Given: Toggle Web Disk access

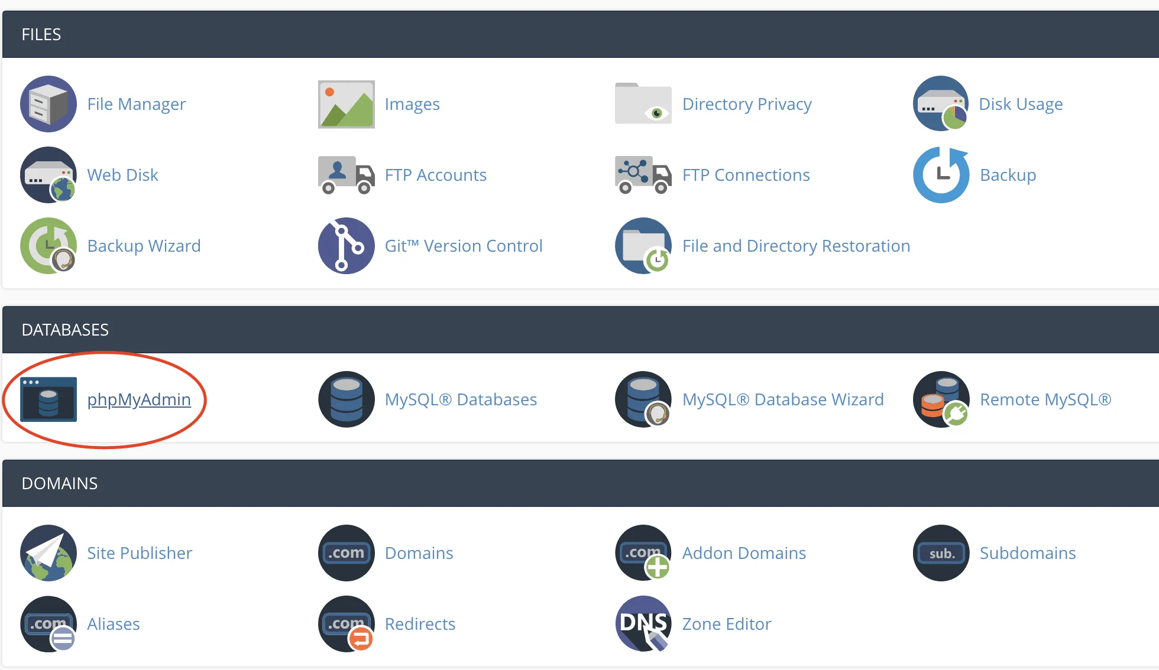Looking at the screenshot, I should pos(123,174).
